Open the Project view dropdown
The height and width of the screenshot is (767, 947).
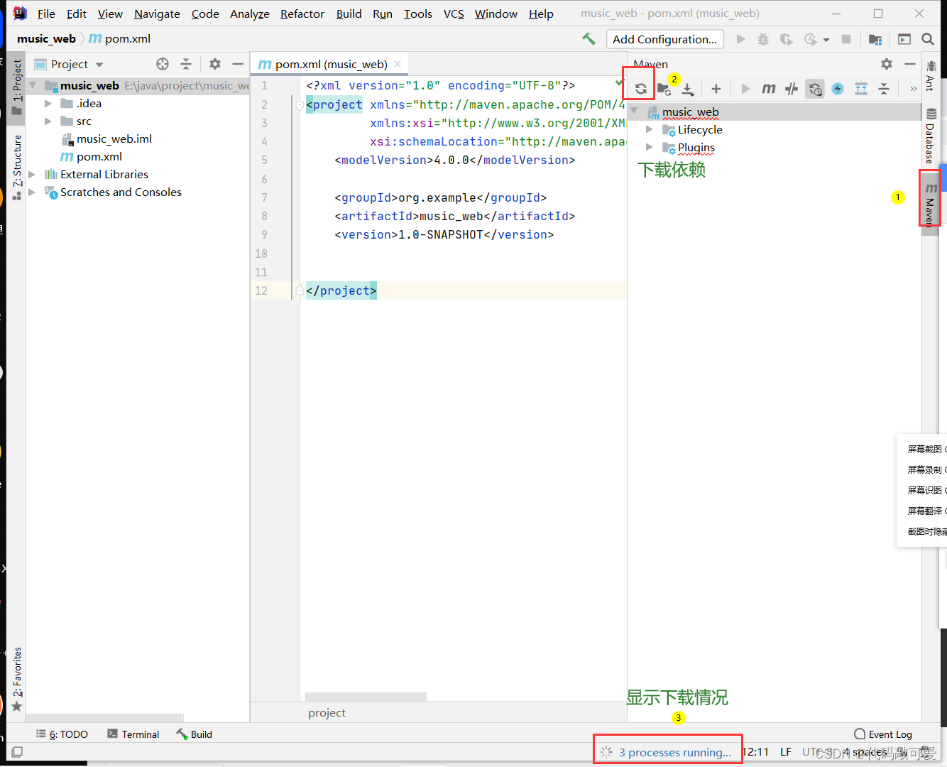coord(99,65)
